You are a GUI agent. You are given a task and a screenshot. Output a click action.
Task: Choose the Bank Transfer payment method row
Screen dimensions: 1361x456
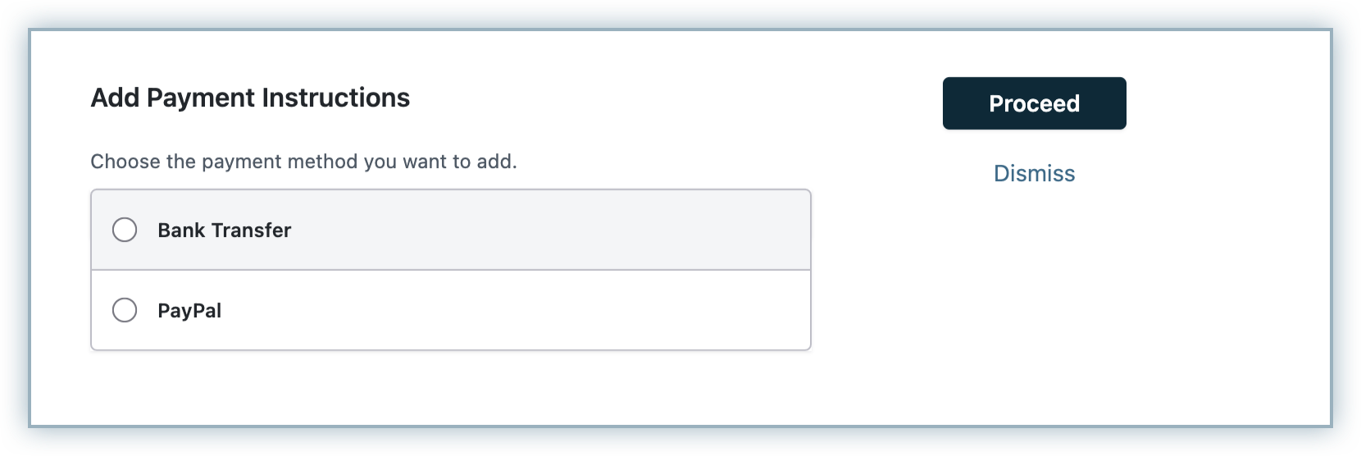(x=450, y=230)
